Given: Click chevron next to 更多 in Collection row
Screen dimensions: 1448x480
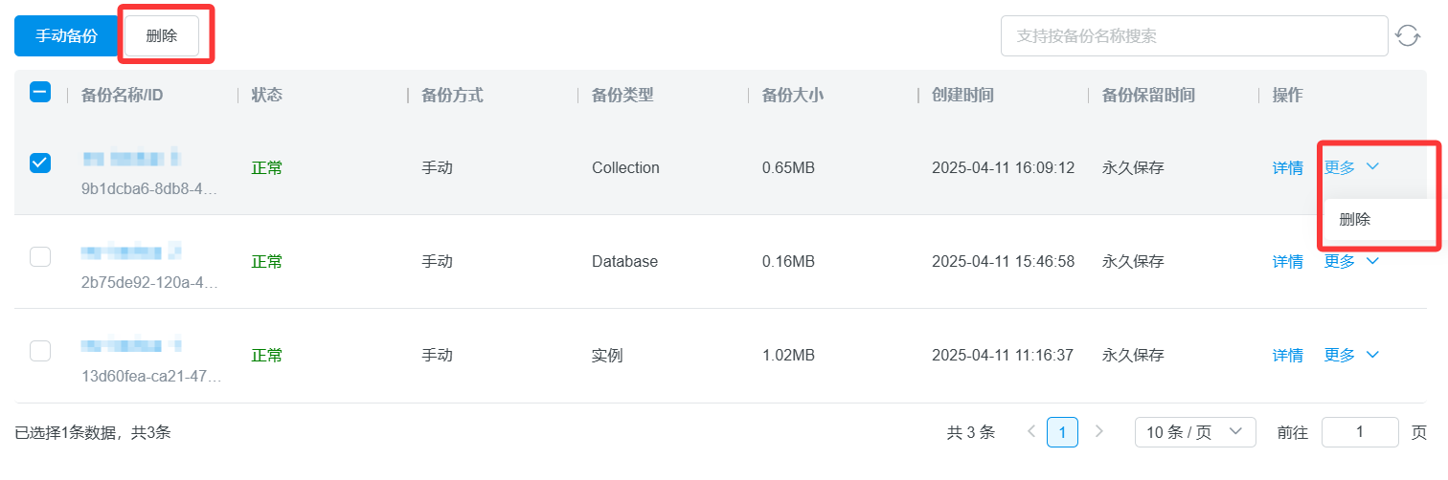Looking at the screenshot, I should 1372,167.
